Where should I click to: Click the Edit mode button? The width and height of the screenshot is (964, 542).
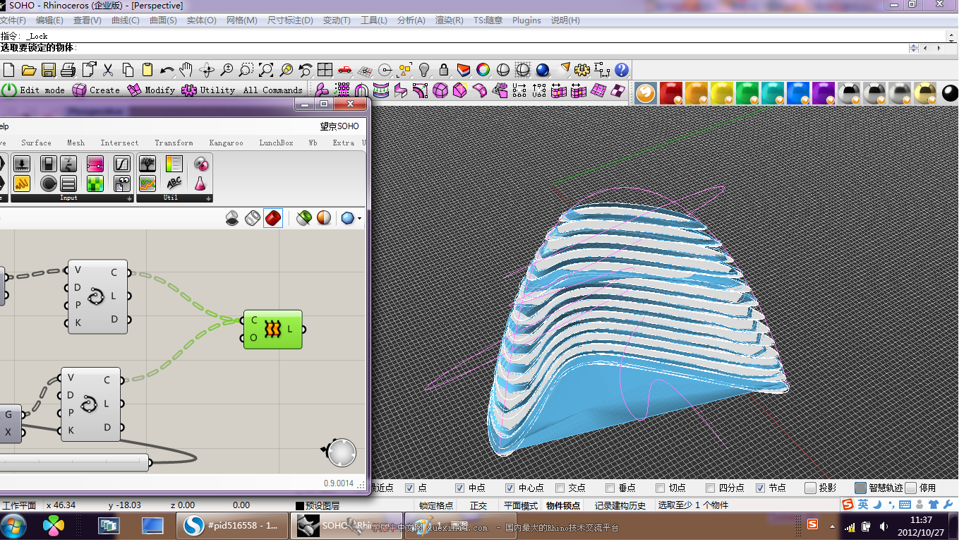click(33, 90)
